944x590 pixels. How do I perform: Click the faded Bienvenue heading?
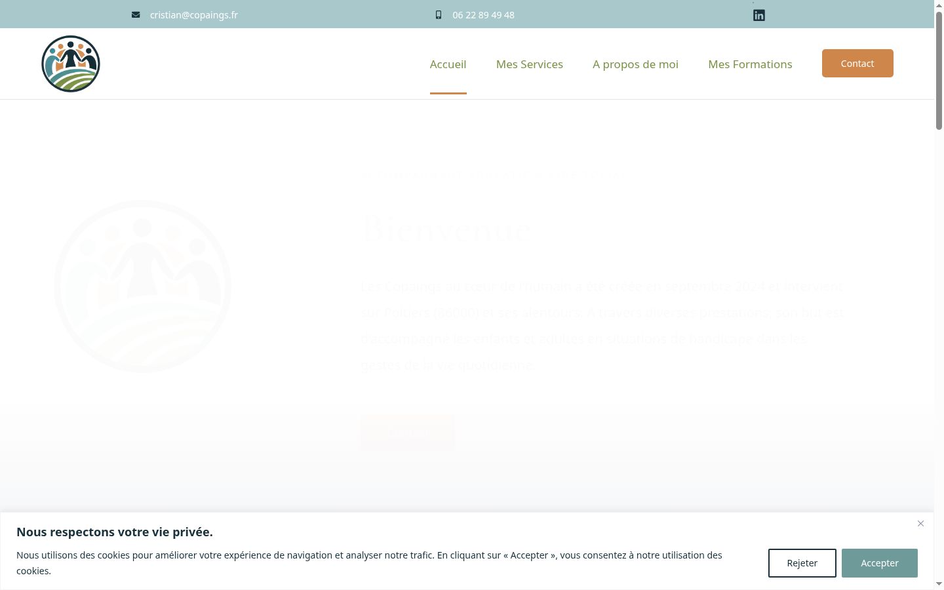[446, 229]
